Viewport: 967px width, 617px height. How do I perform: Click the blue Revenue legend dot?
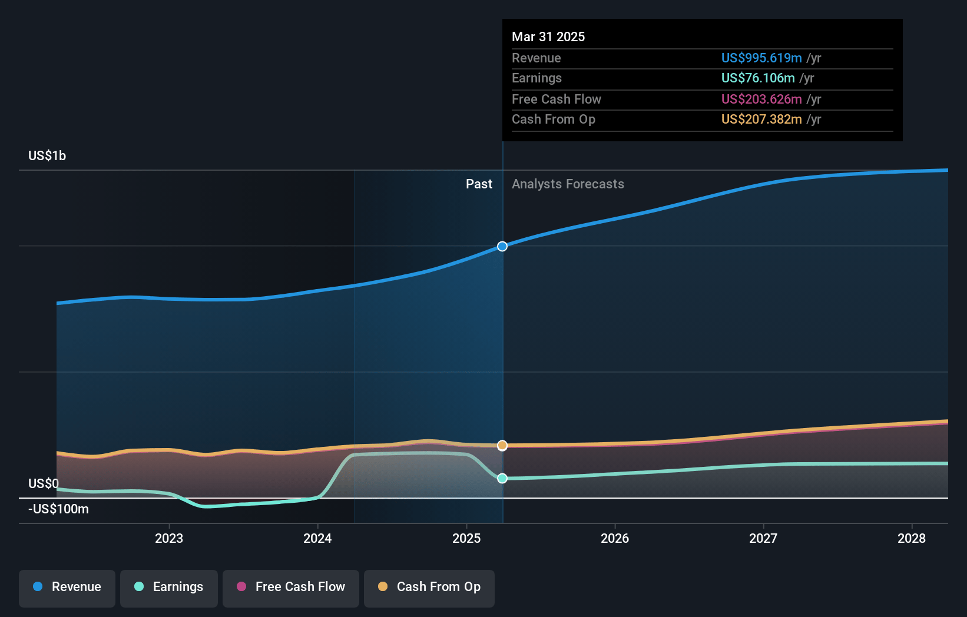point(38,586)
